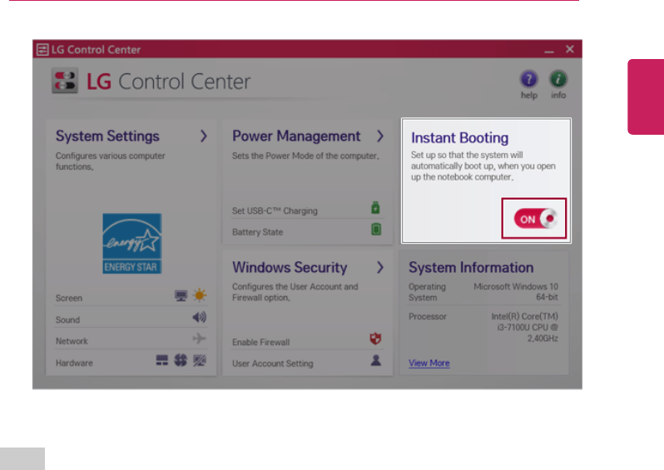The image size is (664, 470).
Task: Click the Screen monitor display icon
Action: pyautogui.click(x=181, y=295)
